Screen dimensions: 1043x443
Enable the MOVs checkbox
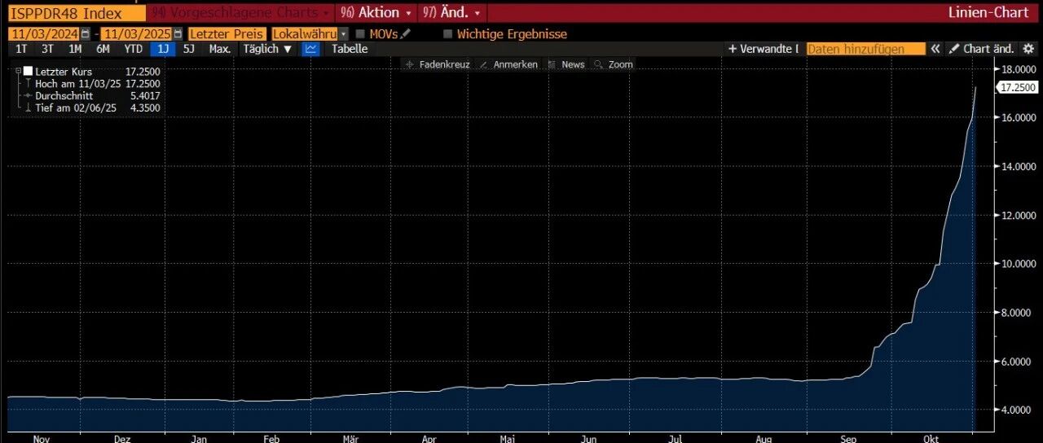coord(360,34)
